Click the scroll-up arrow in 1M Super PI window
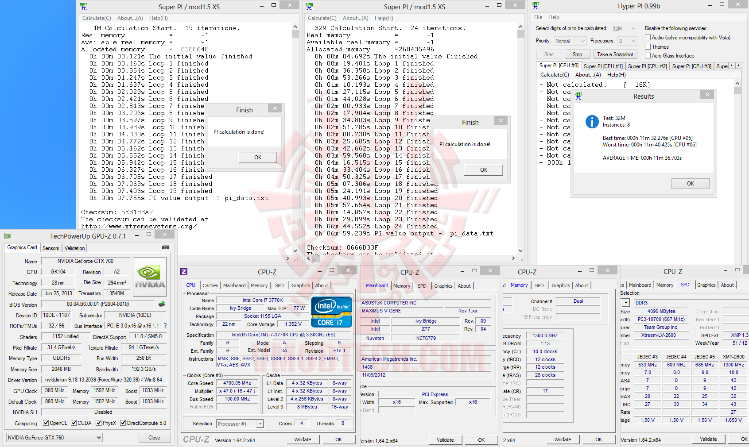Screen dimensions: 749x447 tap(295, 27)
